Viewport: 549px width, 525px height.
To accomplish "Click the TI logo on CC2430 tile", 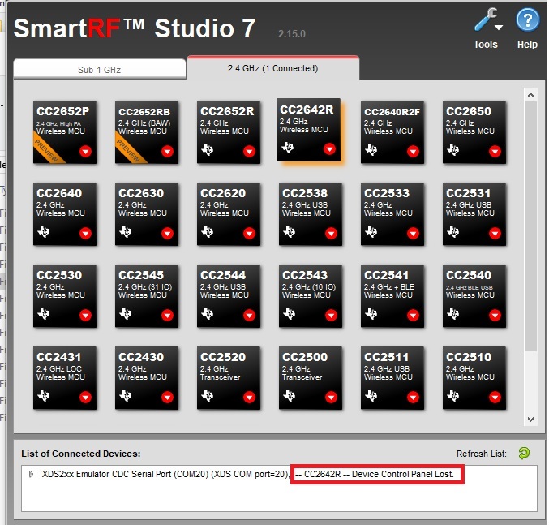I will [x=126, y=396].
